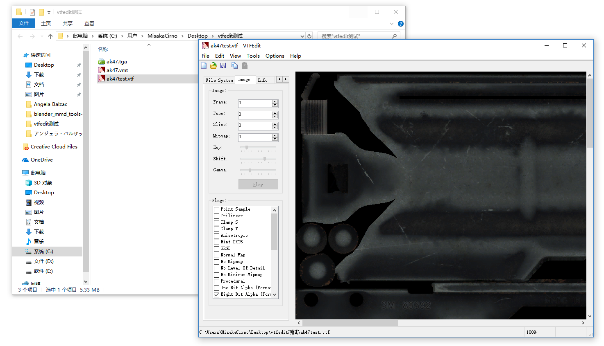The image size is (604, 346).
Task: Open 3D 对象 folder in sidebar
Action: [43, 183]
